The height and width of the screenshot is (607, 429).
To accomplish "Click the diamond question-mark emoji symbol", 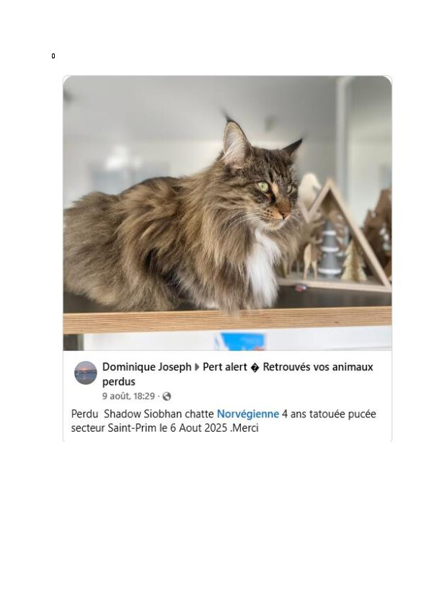I will (x=255, y=368).
